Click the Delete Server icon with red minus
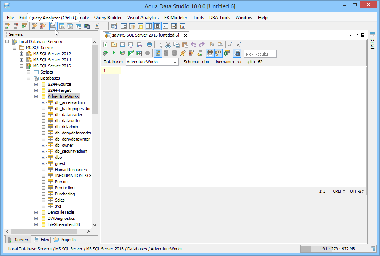The width and height of the screenshot is (380, 256). pyautogui.click(x=16, y=26)
